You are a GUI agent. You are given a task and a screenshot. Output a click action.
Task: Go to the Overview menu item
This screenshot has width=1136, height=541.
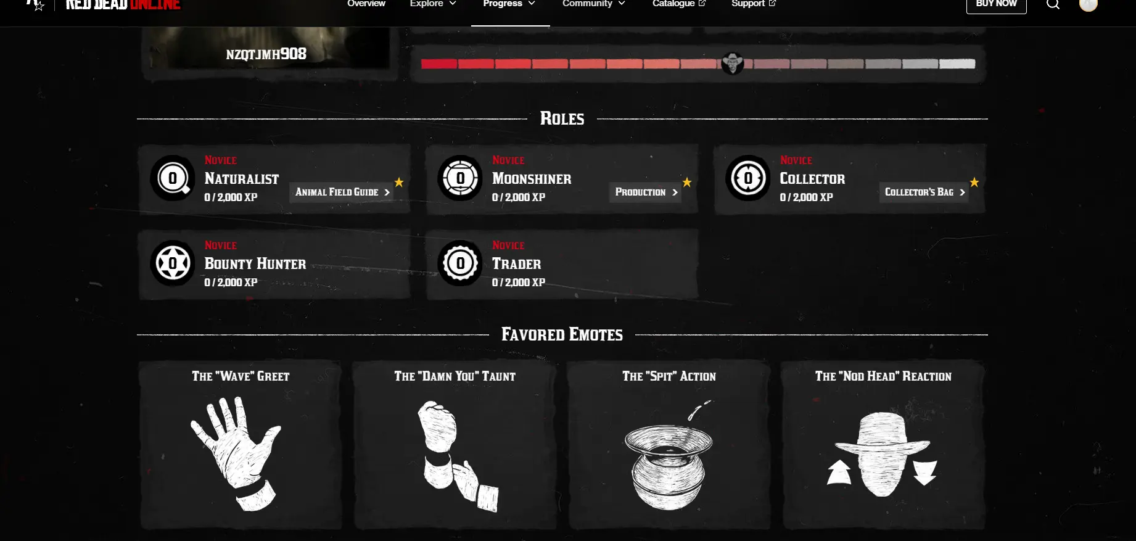tap(366, 4)
